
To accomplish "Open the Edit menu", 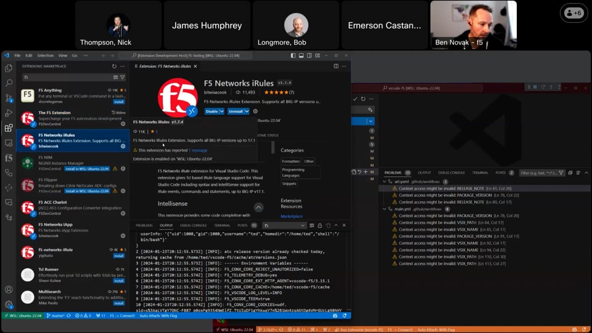I will click(29, 55).
